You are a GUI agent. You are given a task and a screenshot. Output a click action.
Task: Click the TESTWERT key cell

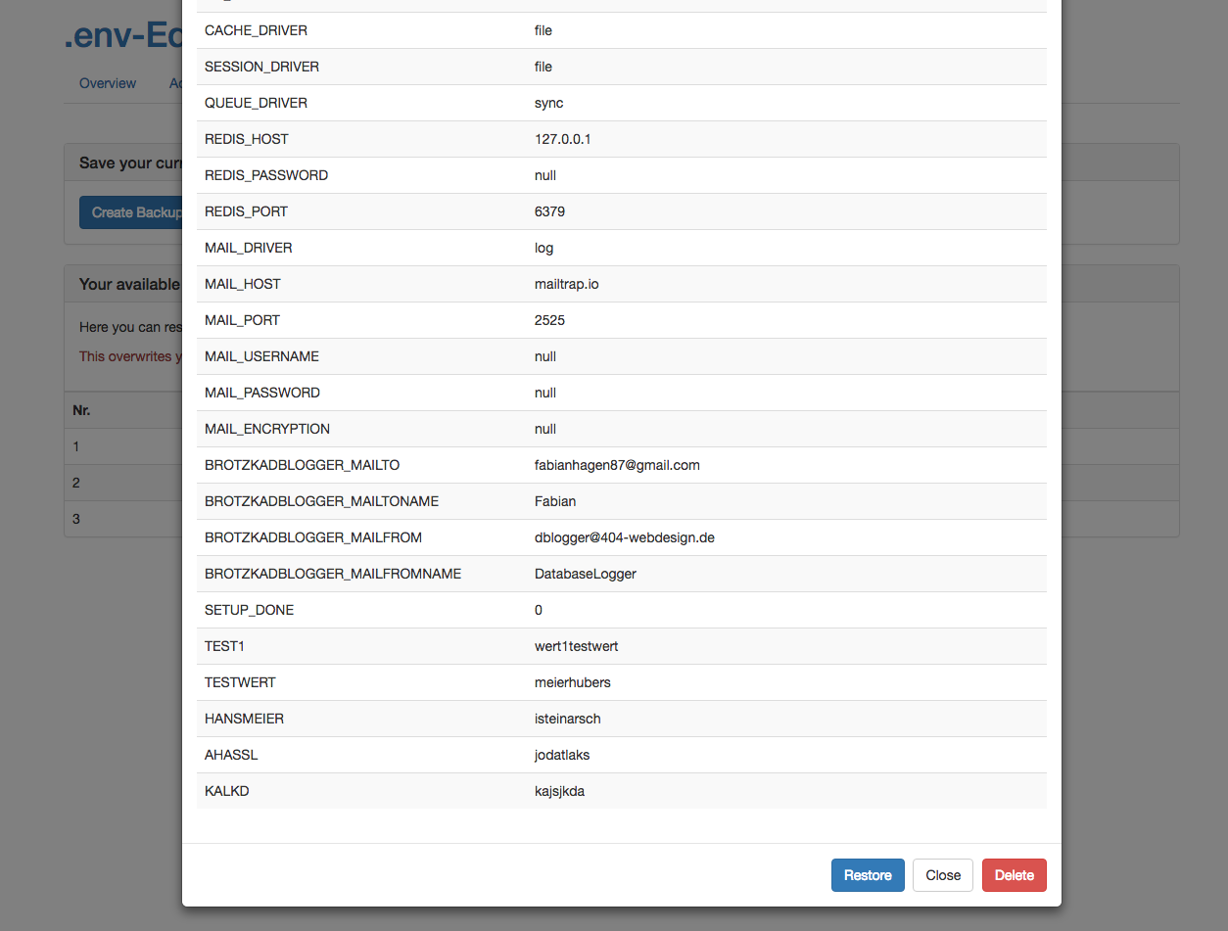(x=240, y=682)
